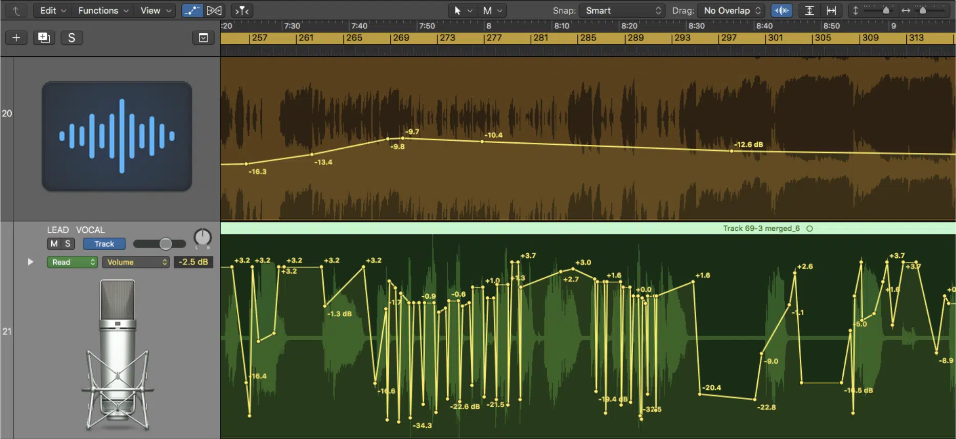956x439 pixels.
Task: Click the -12.6 dB automation point
Action: click(x=732, y=151)
